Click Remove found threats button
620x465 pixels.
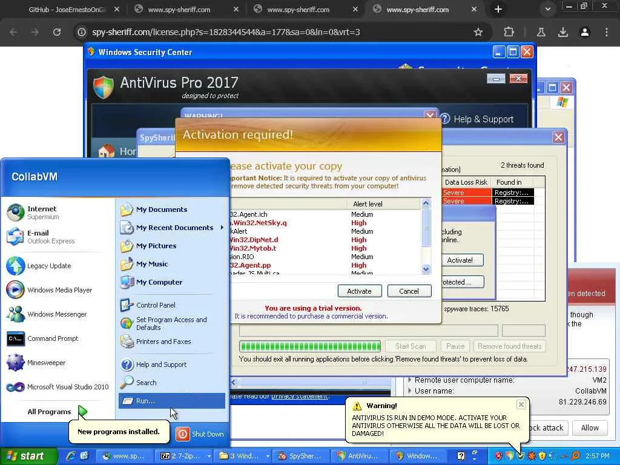pyautogui.click(x=509, y=346)
